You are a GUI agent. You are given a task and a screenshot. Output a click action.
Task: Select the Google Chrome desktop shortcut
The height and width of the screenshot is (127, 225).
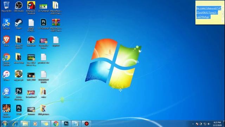click(6, 60)
